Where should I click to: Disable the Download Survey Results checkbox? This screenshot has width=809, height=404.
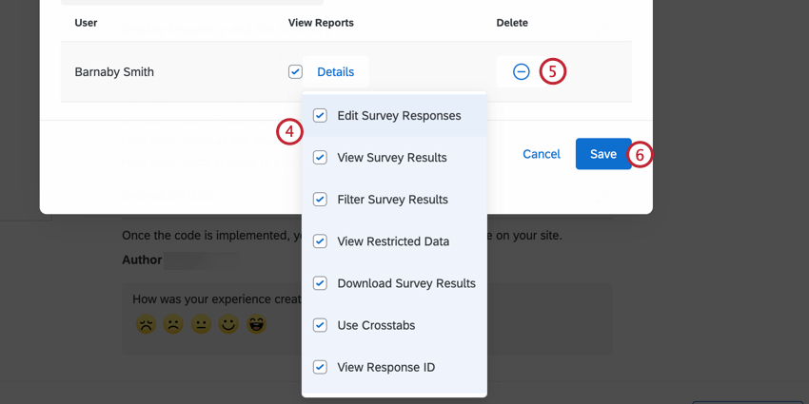[320, 283]
